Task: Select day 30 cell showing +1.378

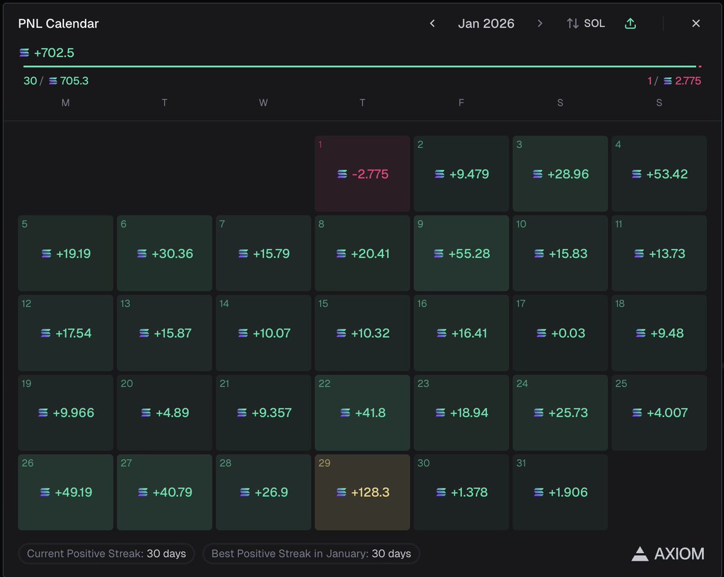Action: point(462,492)
